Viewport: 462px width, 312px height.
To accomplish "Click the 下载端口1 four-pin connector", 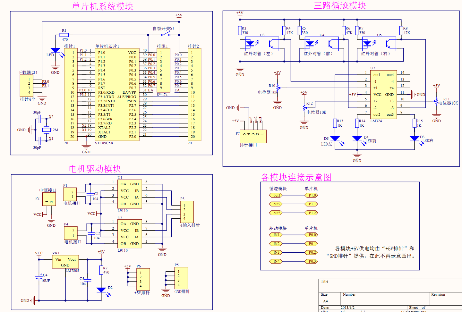I will click(27, 86).
